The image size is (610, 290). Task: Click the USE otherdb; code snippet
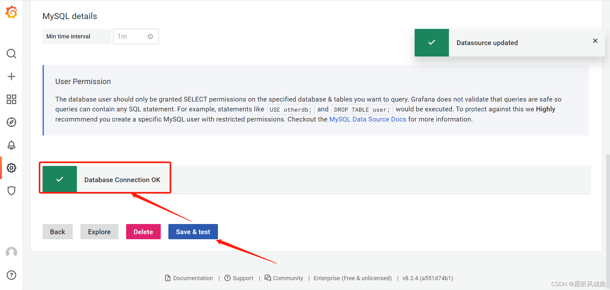coord(290,109)
